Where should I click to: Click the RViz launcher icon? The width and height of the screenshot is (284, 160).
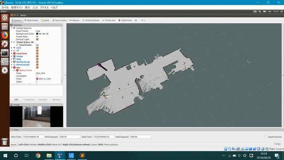tap(5, 62)
